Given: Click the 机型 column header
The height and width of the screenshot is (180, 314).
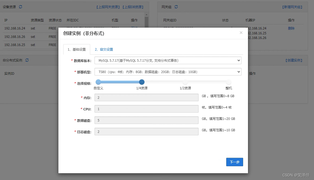Looking at the screenshot, I should tap(115, 20).
